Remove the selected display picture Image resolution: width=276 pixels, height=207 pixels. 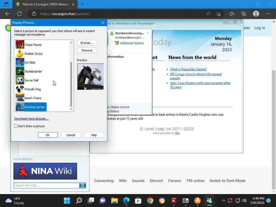click(87, 50)
